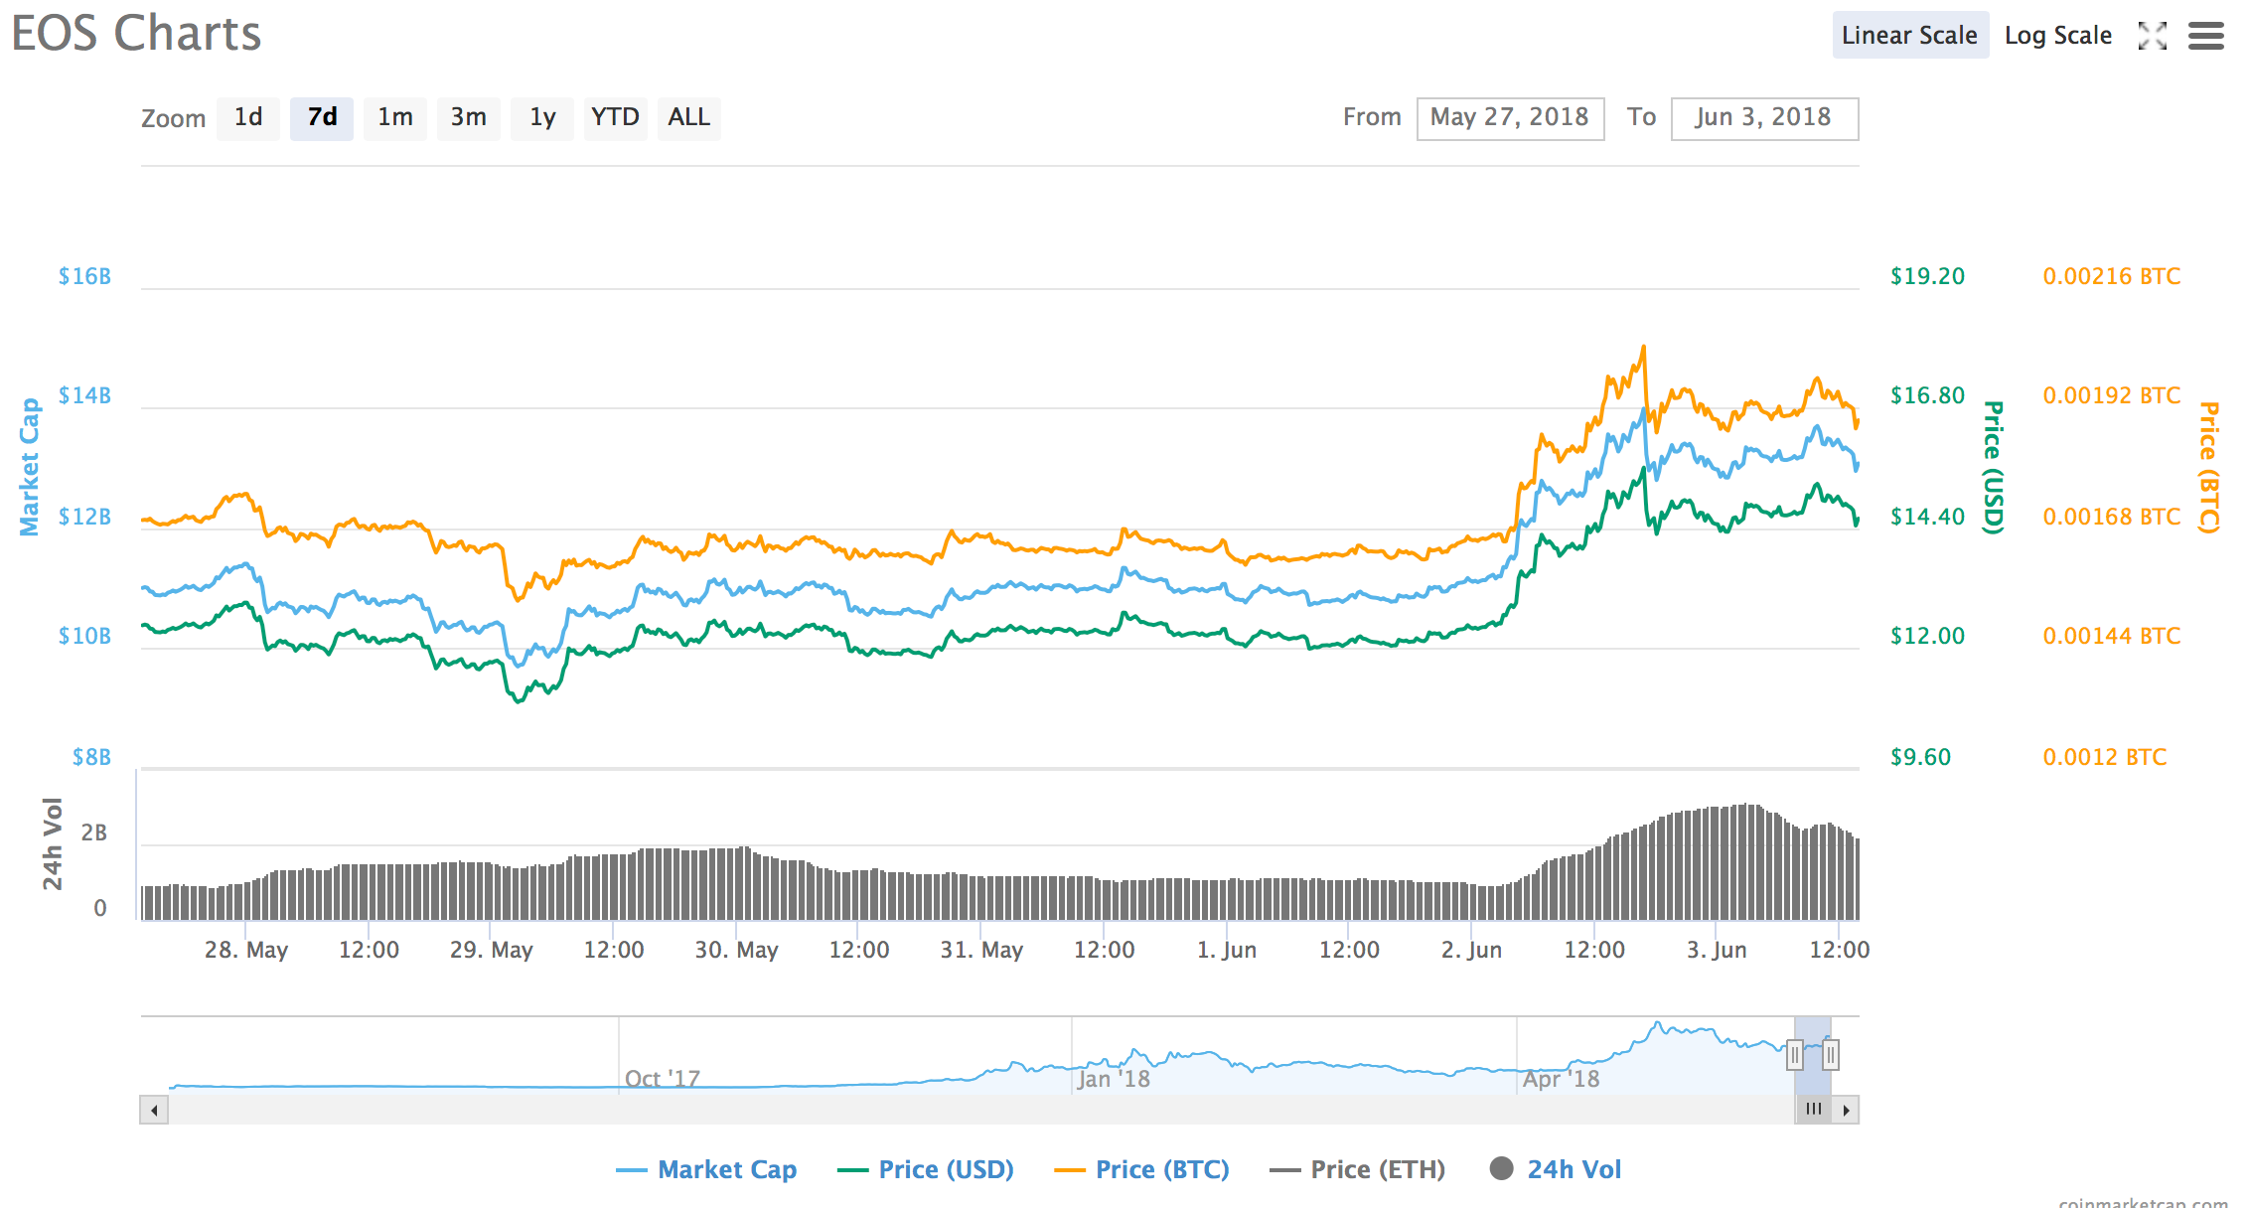Image resolution: width=2249 pixels, height=1208 pixels.
Task: Set zoom to 1d
Action: 248,117
